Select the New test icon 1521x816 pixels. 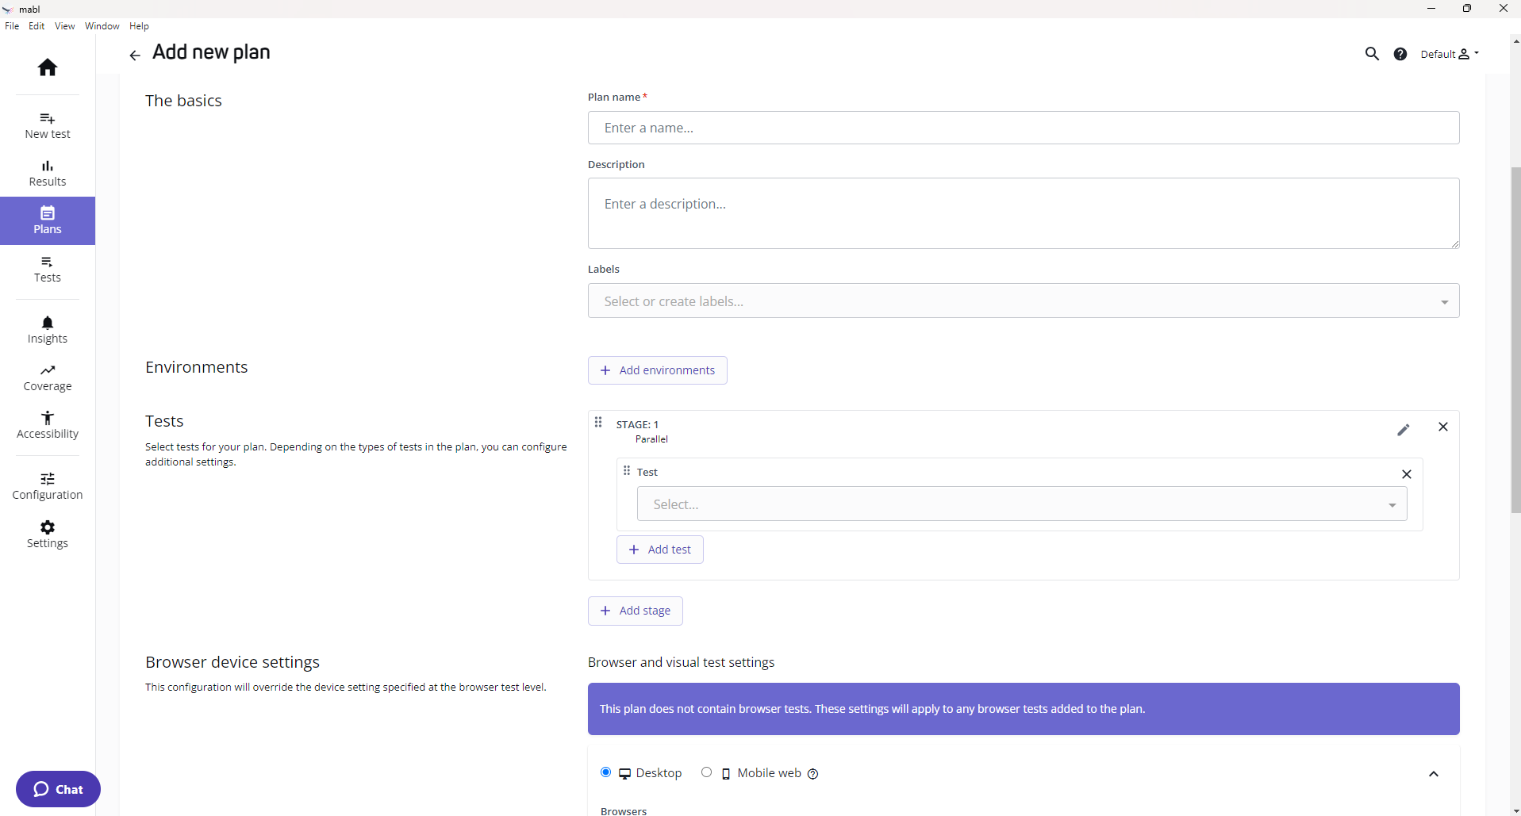point(47,125)
